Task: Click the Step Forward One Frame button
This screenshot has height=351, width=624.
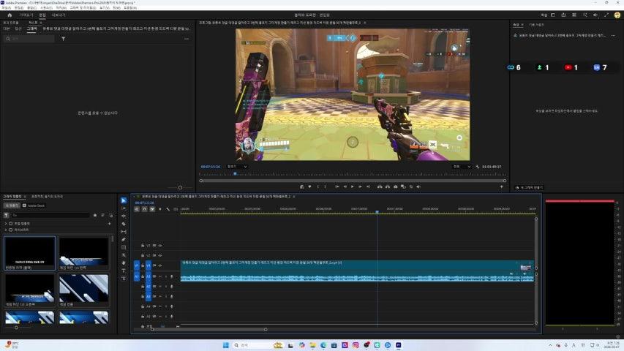Action: pyautogui.click(x=360, y=186)
